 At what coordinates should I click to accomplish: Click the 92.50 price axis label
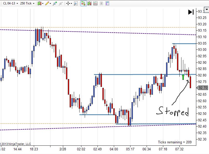pos(202,114)
